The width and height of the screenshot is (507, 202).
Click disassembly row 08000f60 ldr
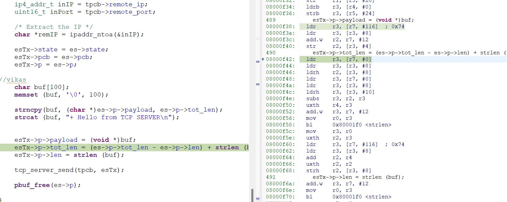pos(335,144)
